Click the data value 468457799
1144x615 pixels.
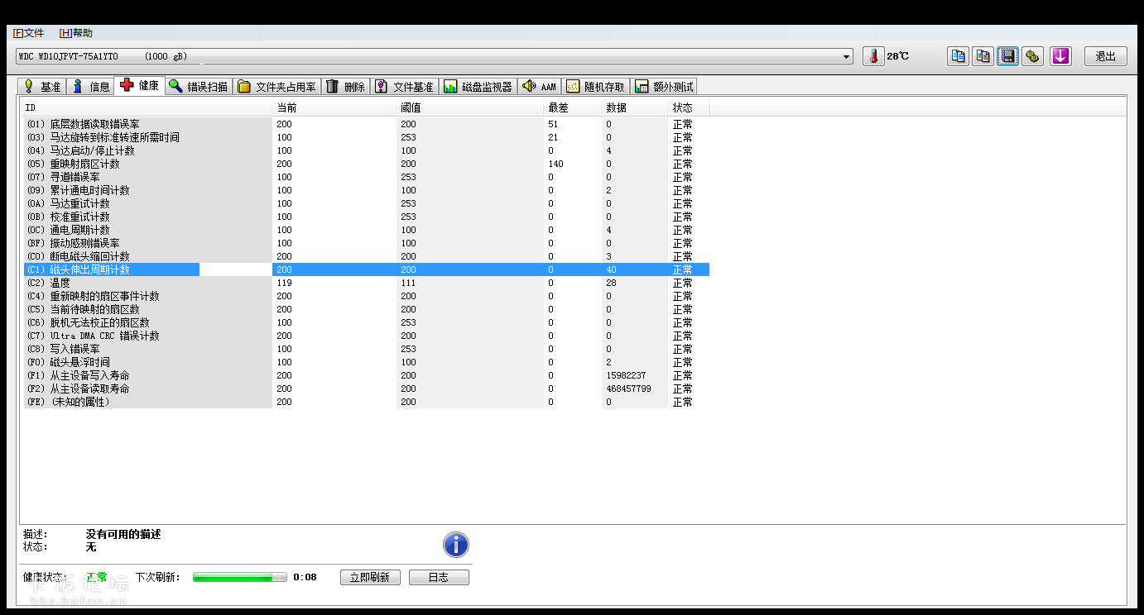point(628,389)
